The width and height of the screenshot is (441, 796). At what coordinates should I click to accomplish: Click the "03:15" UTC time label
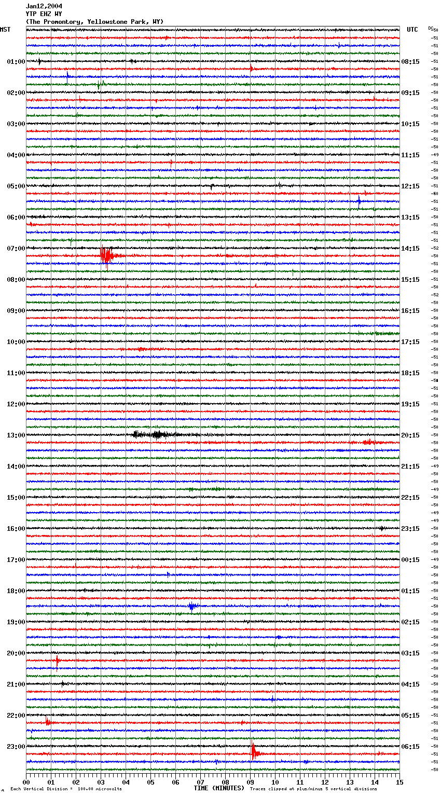point(410,653)
